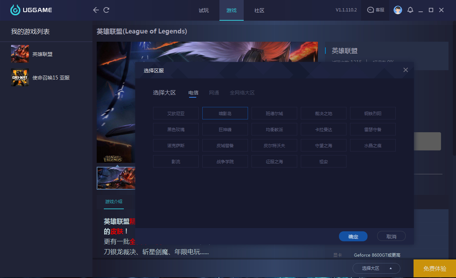Open notifications bell
Screen dimensions: 456x278
coord(410,10)
